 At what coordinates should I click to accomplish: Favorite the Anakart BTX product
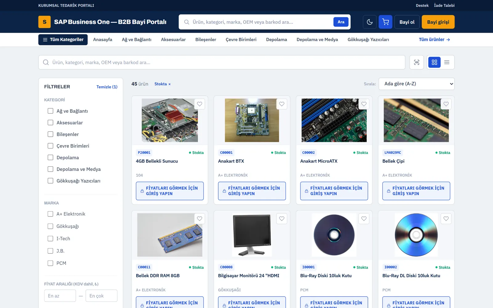[x=282, y=104]
